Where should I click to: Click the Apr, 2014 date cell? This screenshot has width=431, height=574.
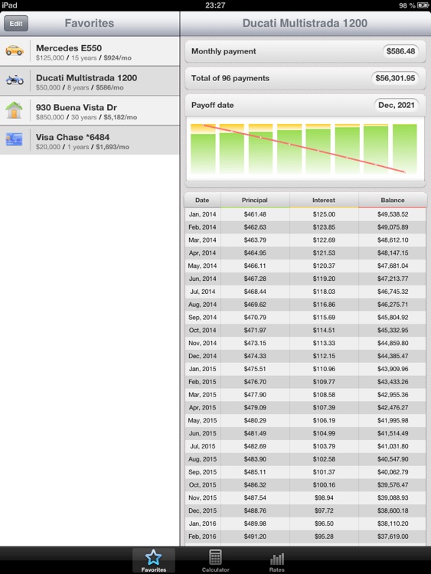click(202, 253)
